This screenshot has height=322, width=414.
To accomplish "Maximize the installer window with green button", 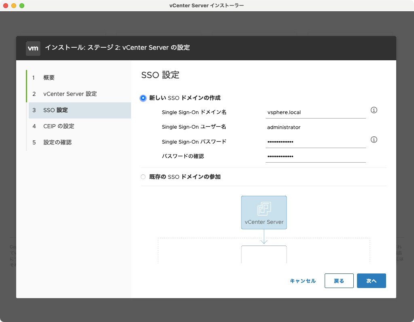I will pos(22,6).
